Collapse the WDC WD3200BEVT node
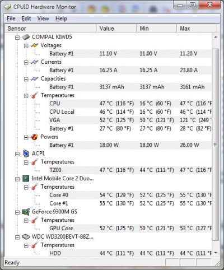The height and width of the screenshot is (270, 224). point(17,238)
